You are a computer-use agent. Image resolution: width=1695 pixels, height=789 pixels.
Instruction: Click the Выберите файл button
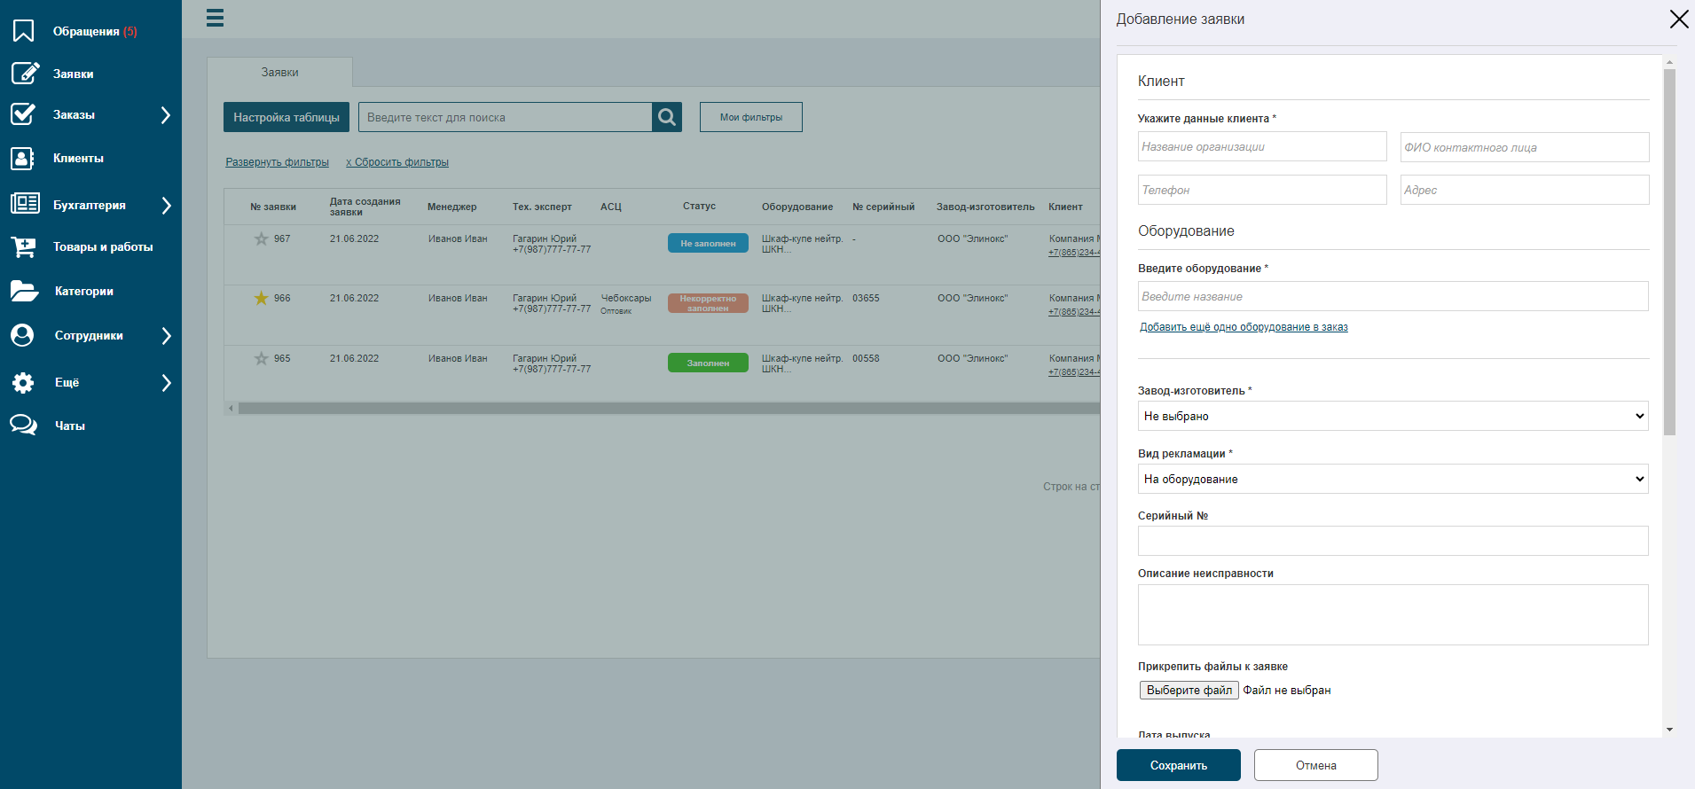1189,690
